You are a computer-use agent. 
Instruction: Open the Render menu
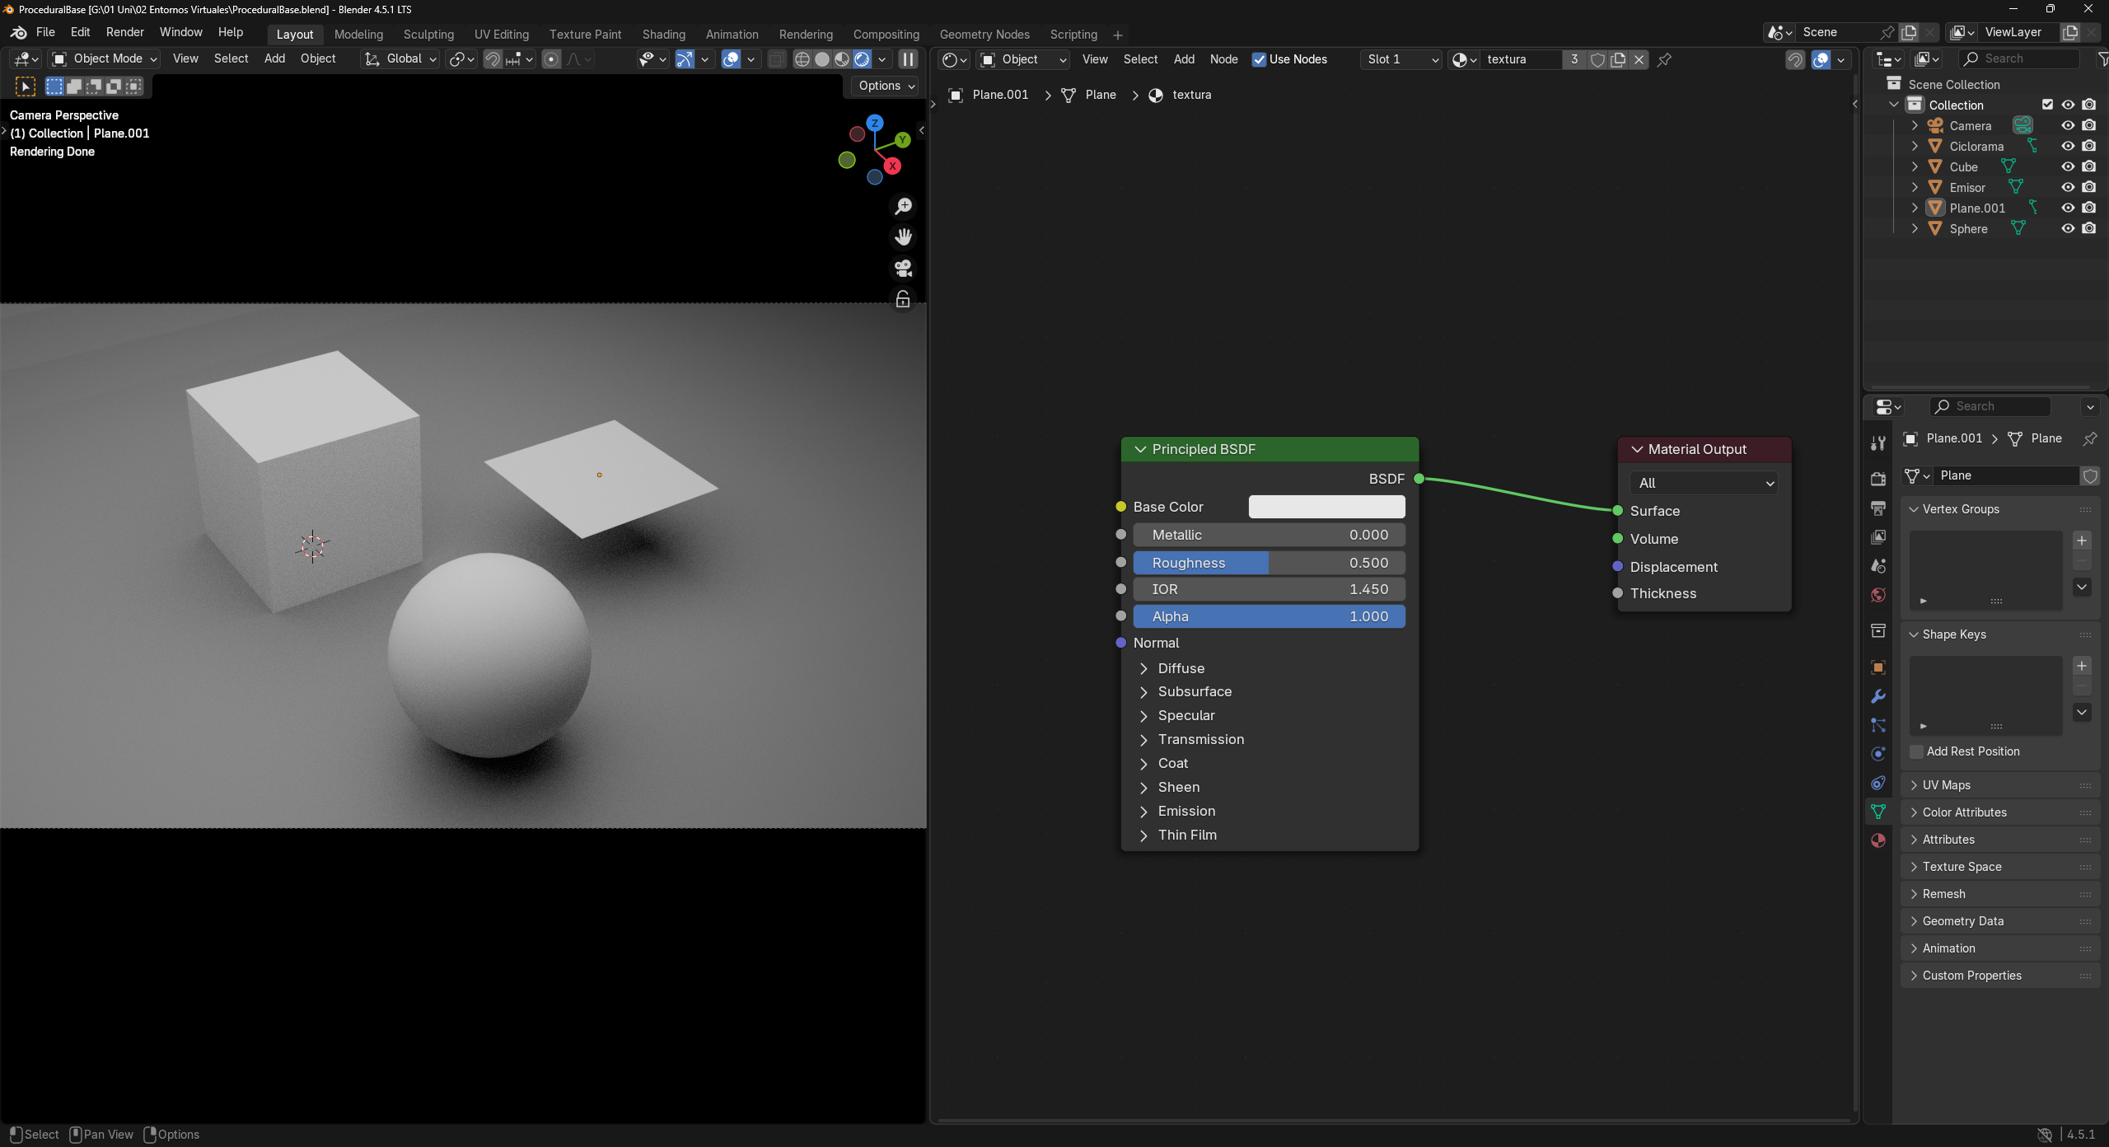point(124,32)
